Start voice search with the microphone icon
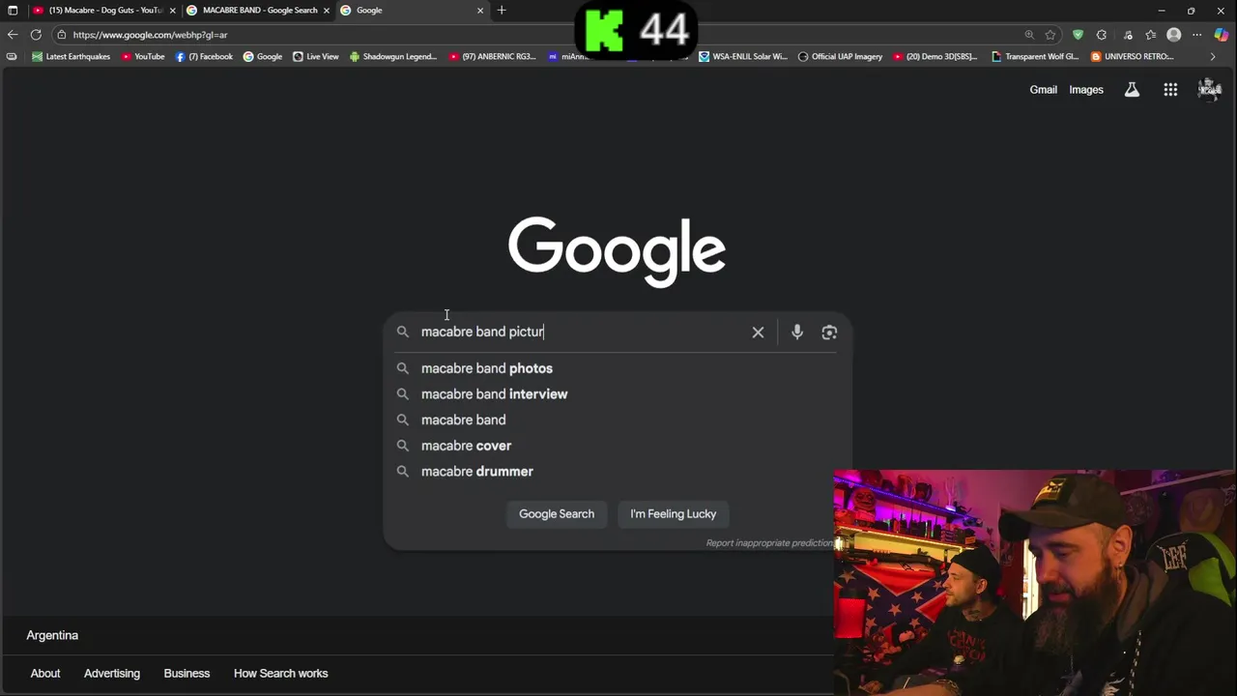 796,332
